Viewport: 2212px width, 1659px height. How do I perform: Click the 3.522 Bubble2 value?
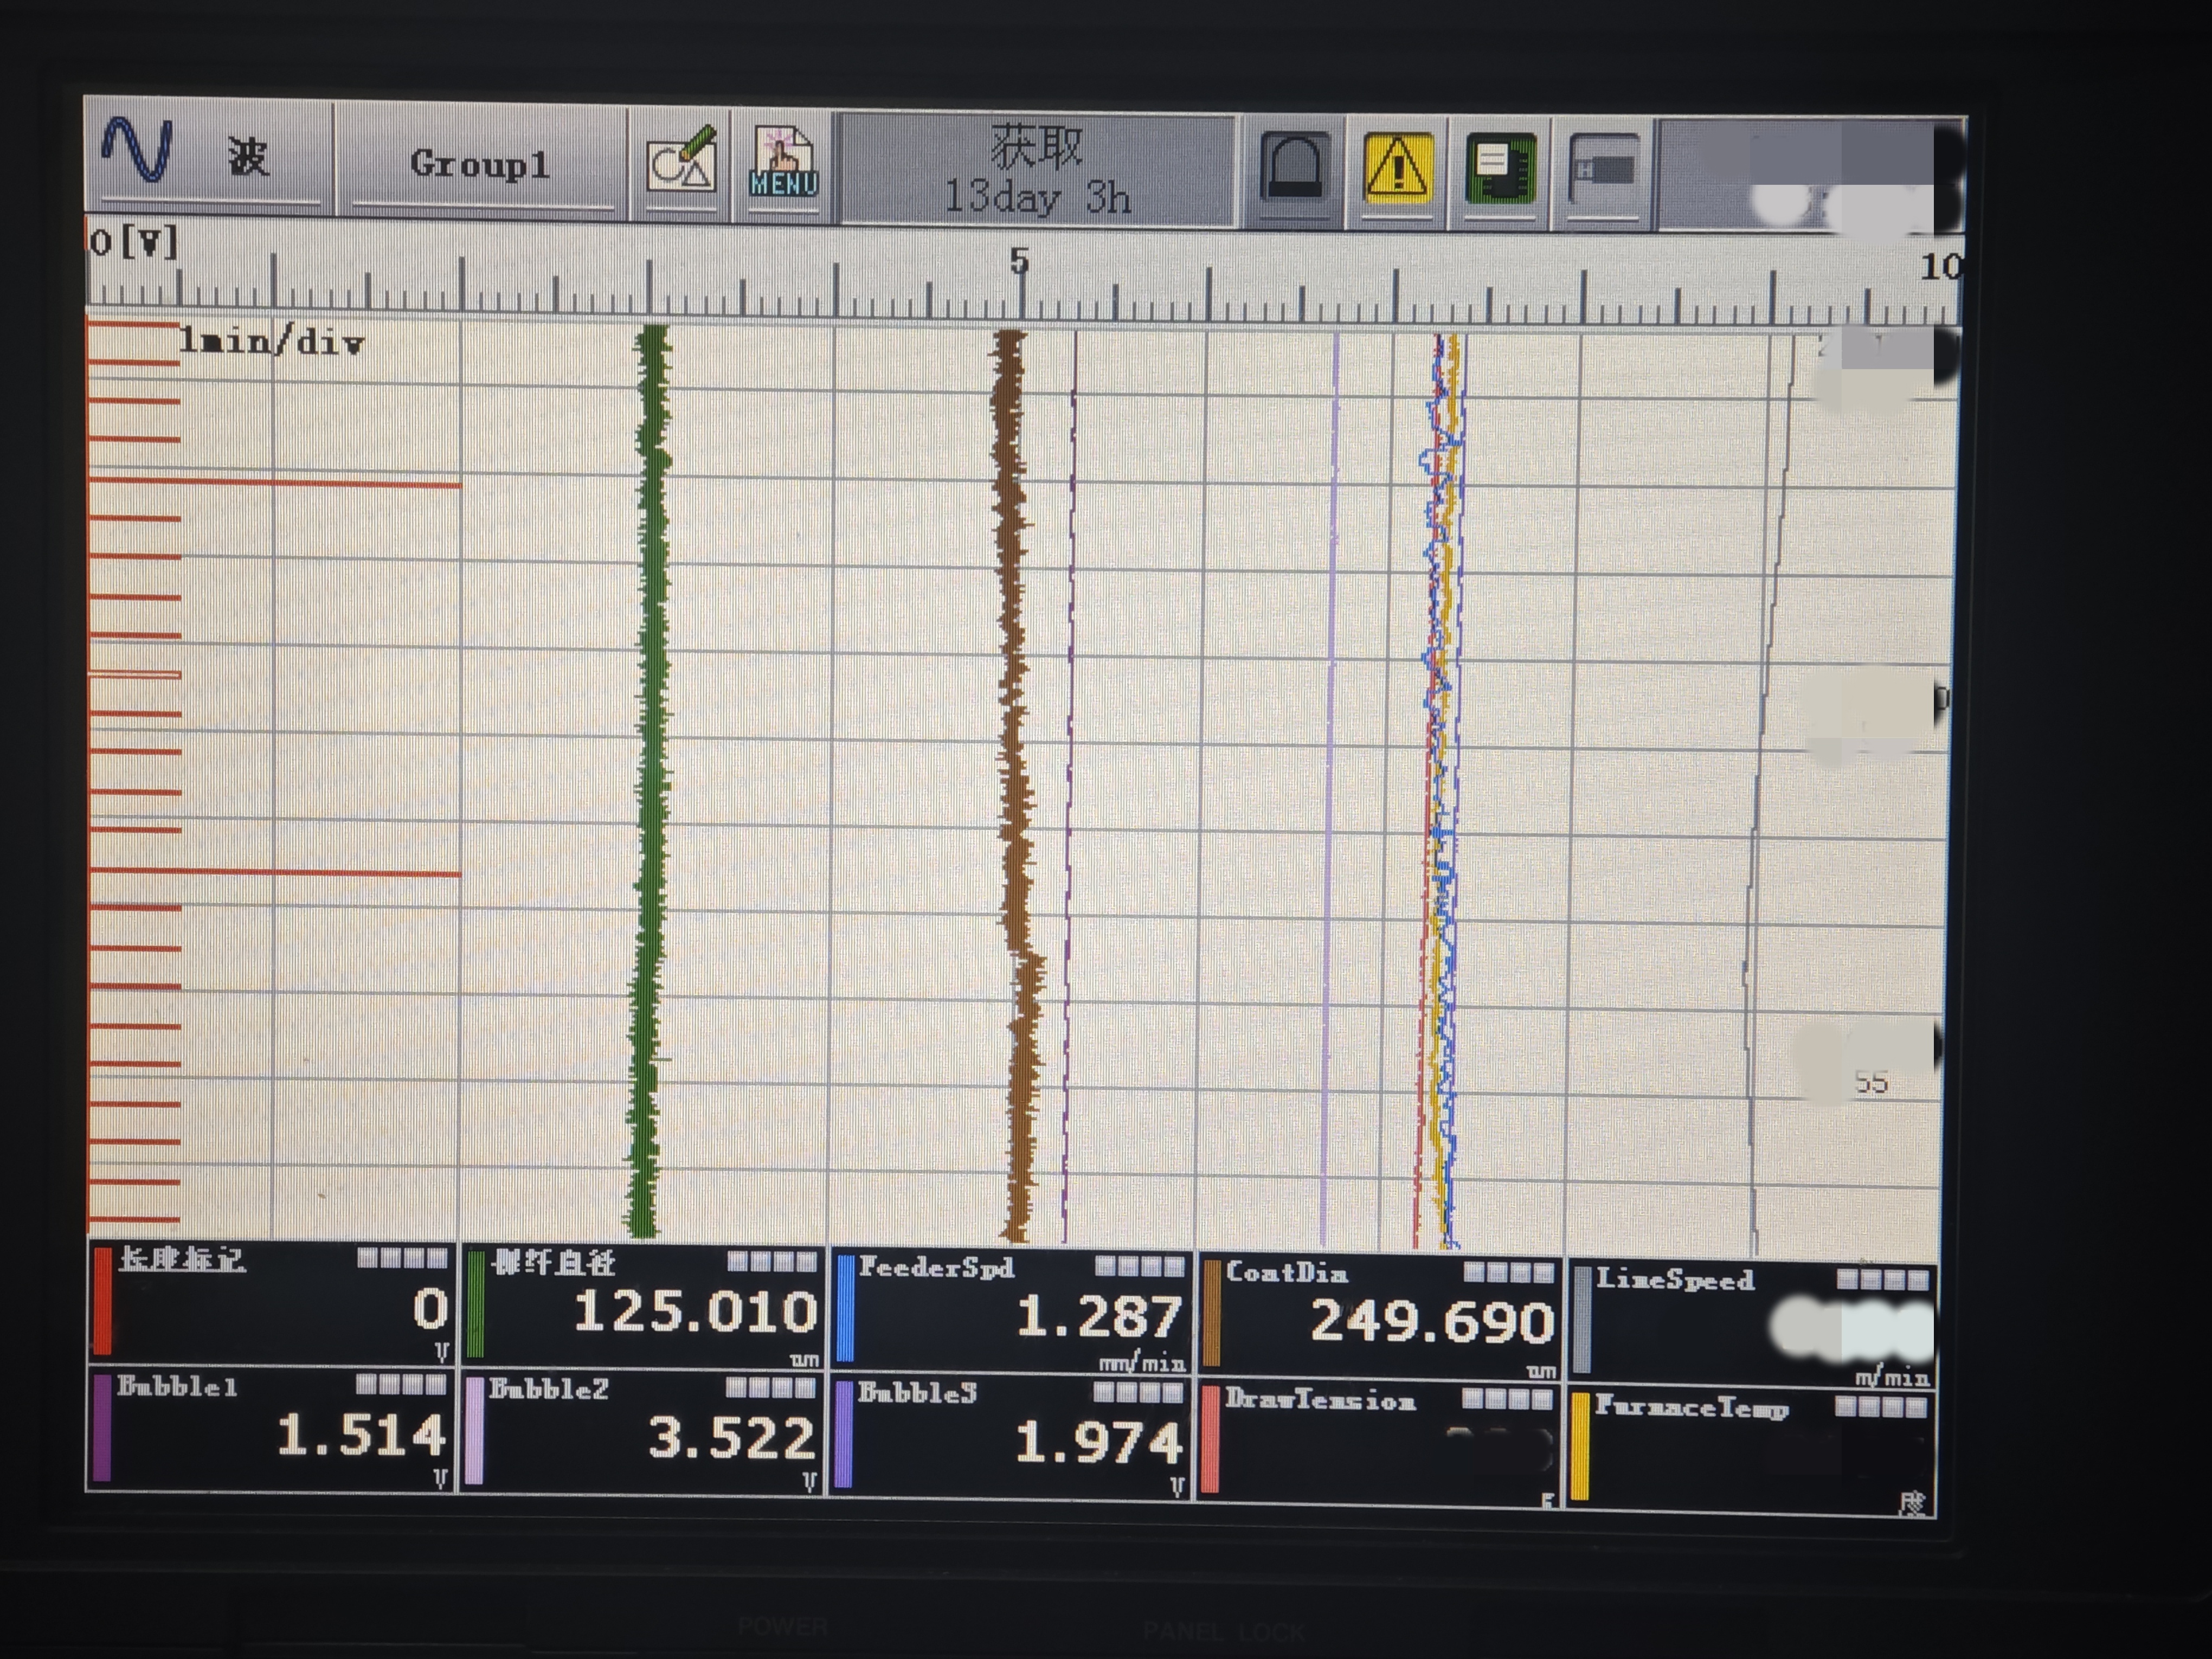(732, 1438)
